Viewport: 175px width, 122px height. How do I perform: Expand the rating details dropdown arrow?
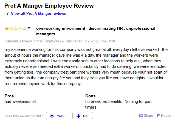29,28
